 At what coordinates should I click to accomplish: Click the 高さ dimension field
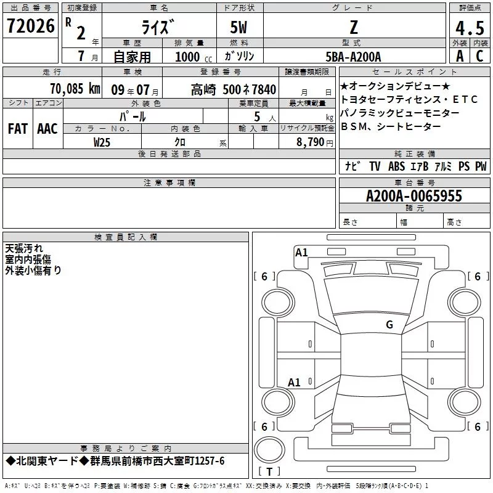click(467, 222)
